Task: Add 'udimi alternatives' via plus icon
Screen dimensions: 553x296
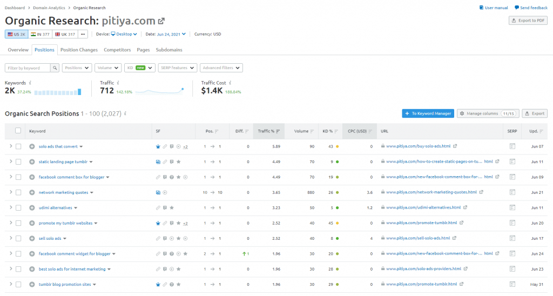Action: click(x=32, y=208)
